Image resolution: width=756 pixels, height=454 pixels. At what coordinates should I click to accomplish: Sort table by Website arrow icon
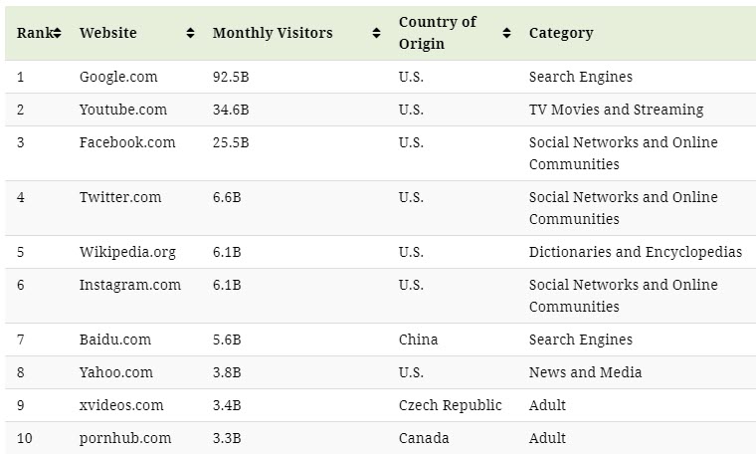pyautogui.click(x=190, y=33)
